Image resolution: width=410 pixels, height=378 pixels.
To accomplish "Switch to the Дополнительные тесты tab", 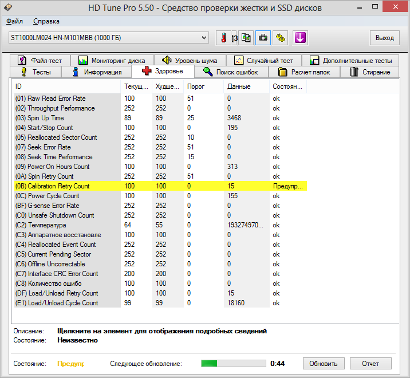I will (x=350, y=61).
